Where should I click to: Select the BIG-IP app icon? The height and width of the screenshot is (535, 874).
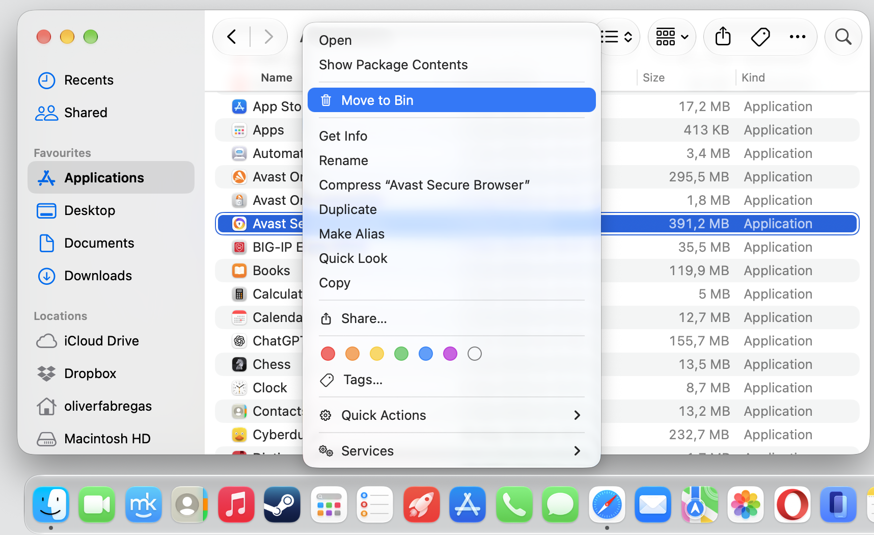(x=239, y=247)
